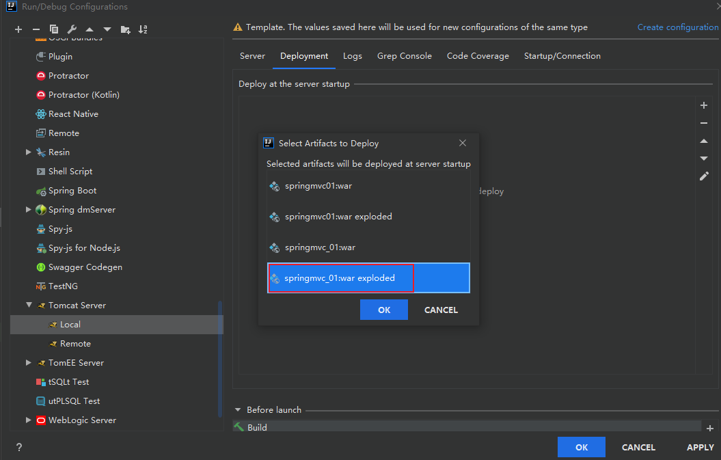The height and width of the screenshot is (460, 721).
Task: Edit deployment item pencil icon
Action: pyautogui.click(x=703, y=176)
